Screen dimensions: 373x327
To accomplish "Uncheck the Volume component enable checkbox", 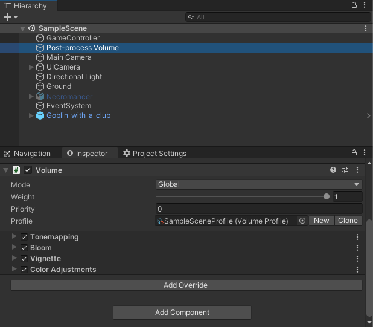I will (28, 170).
